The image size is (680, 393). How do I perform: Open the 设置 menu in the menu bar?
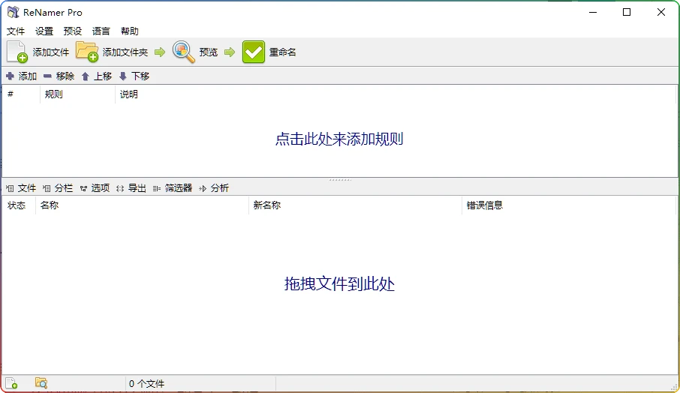tap(44, 31)
